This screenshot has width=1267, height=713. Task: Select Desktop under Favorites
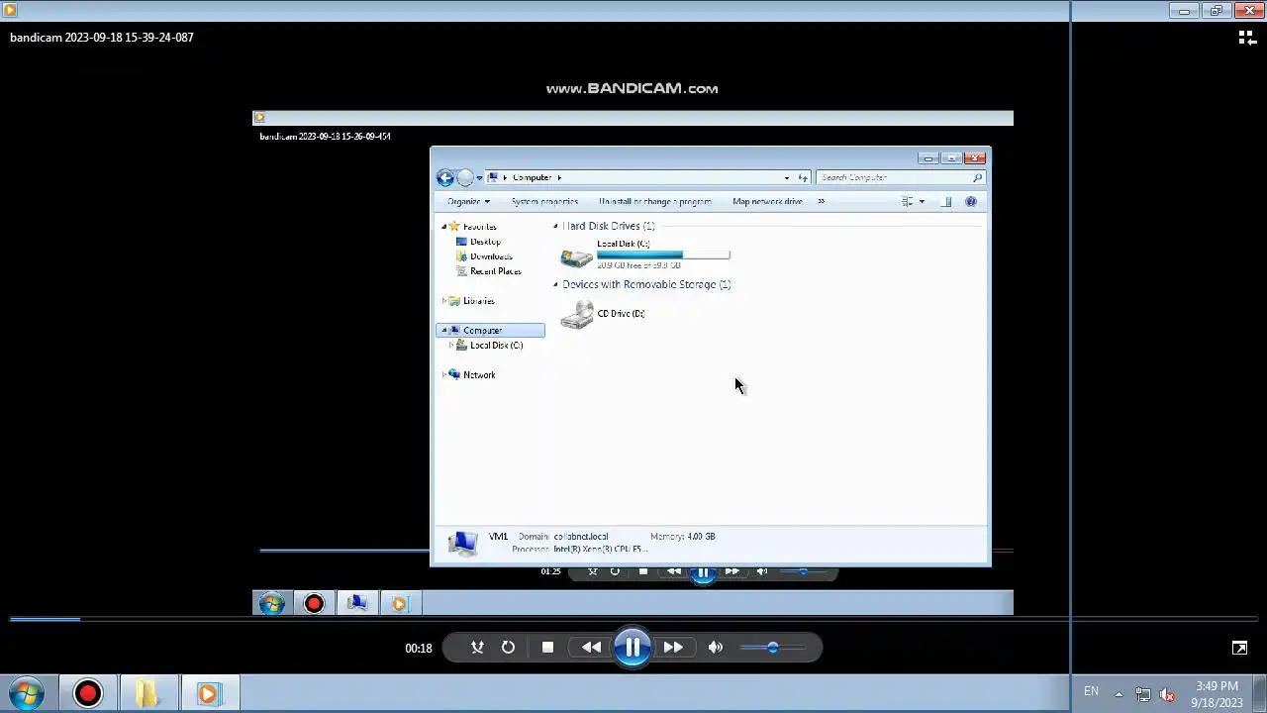click(485, 242)
